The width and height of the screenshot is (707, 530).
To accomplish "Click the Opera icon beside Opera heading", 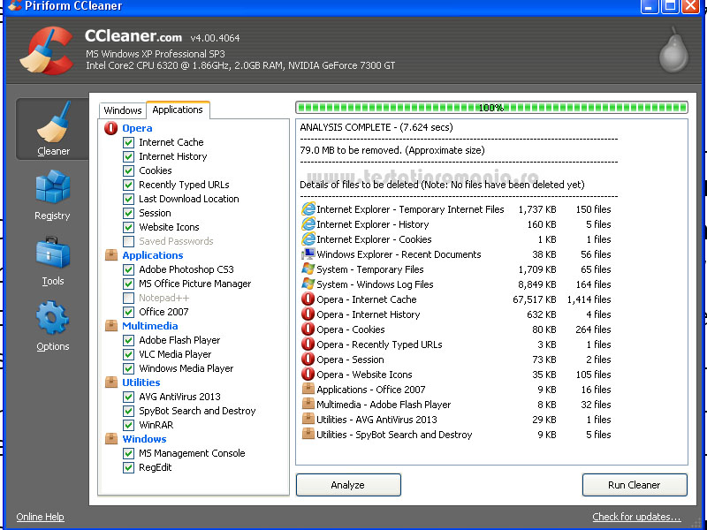I will [x=110, y=128].
